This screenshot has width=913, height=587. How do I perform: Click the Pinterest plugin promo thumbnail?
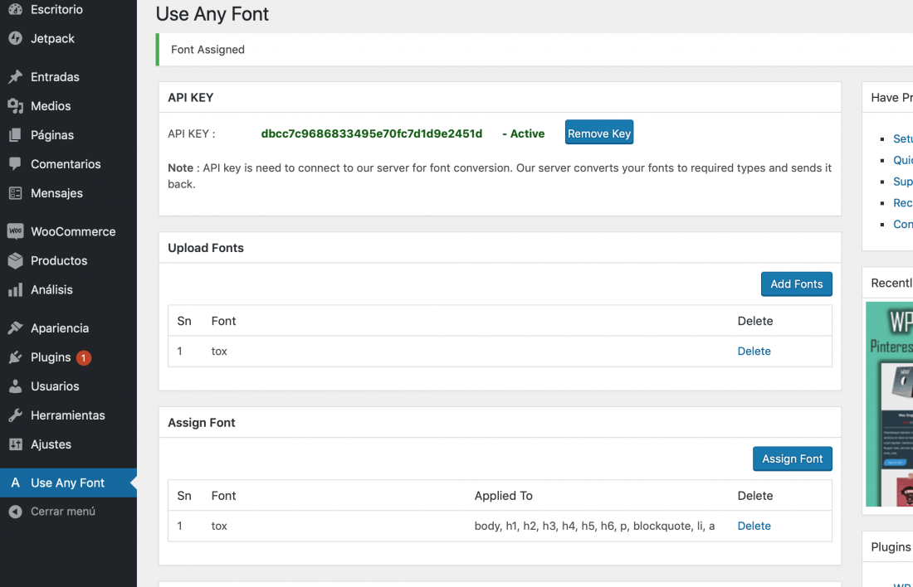click(889, 404)
